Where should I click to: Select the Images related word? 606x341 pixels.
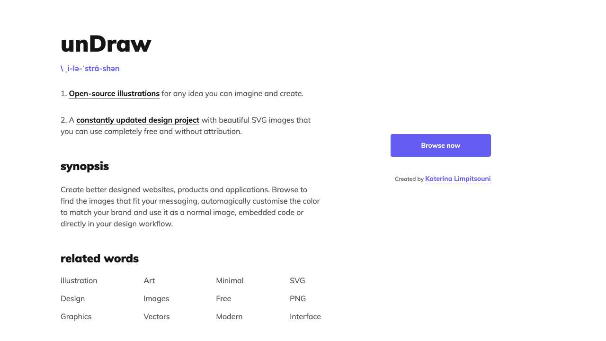(156, 298)
